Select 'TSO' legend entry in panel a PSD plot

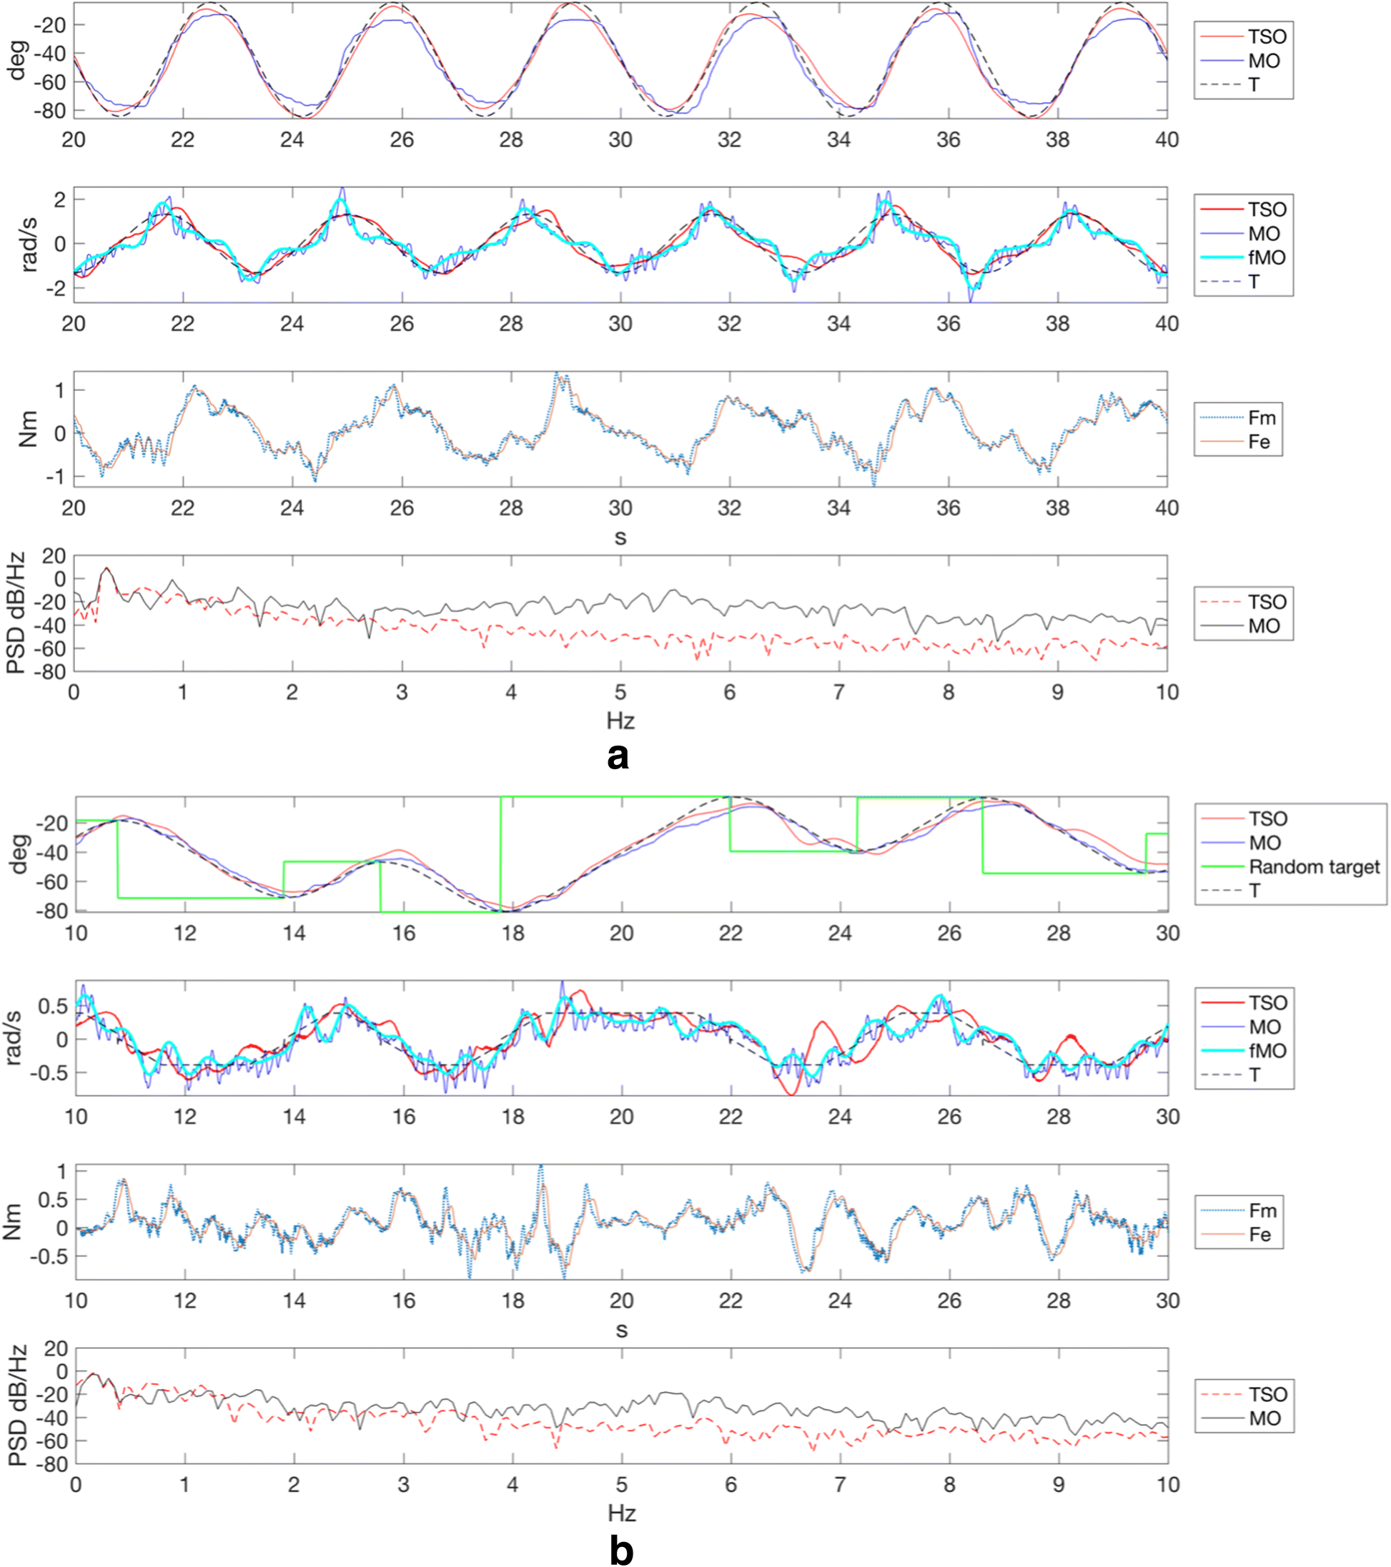1243,602
